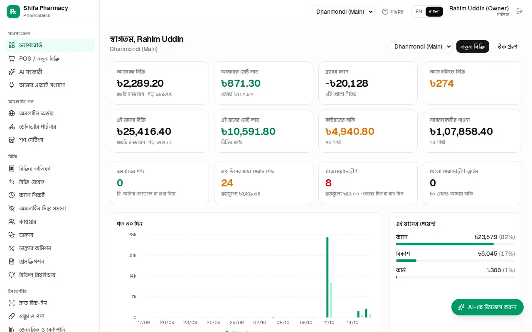This screenshot has width=532, height=332.
Task: Click the প্রেসক্রিপশন document icon
Action: 12,261
